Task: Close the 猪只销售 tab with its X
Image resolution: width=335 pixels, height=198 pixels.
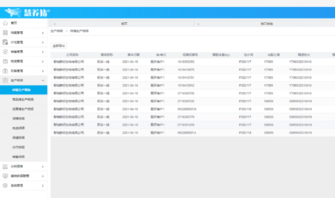Action: click(x=198, y=24)
